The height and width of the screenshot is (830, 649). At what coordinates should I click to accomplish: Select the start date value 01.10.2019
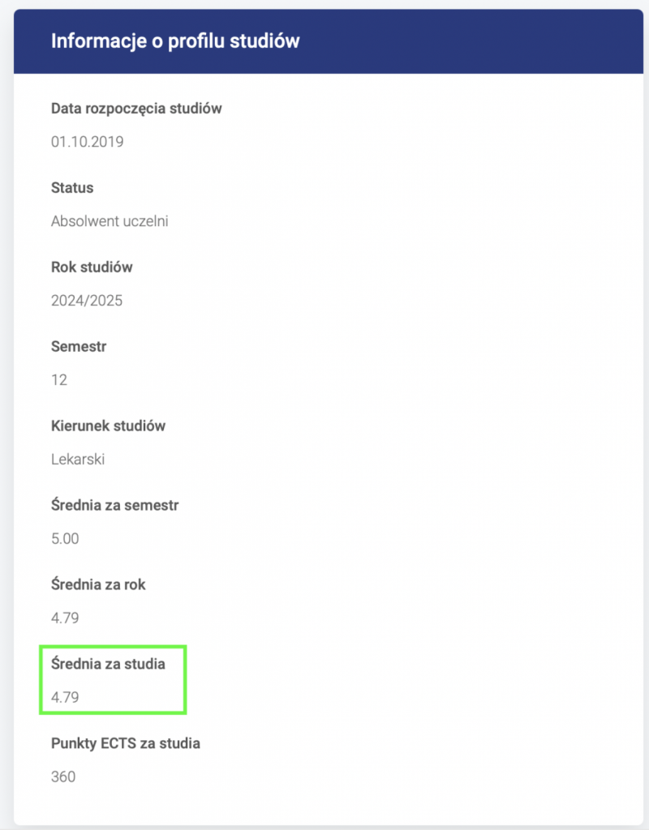click(87, 142)
